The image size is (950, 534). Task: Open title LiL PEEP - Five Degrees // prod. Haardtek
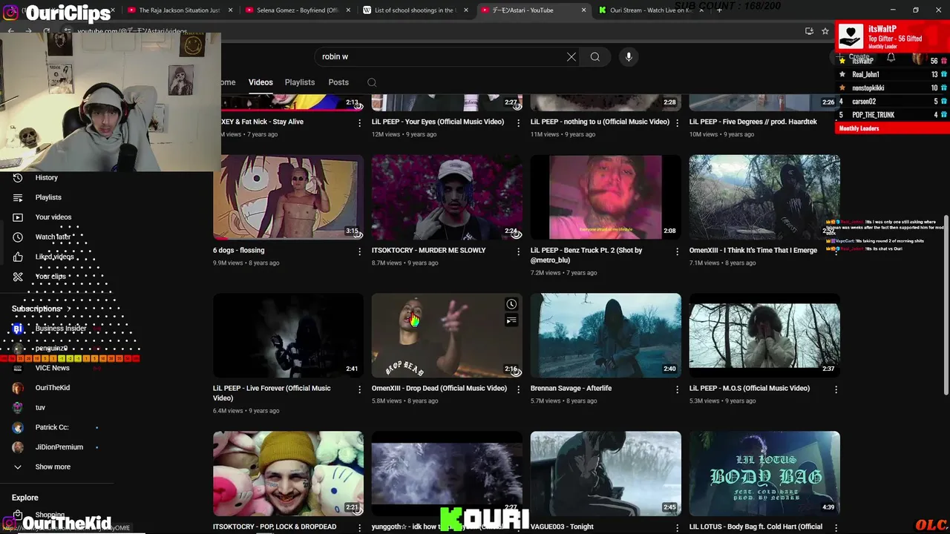(x=753, y=122)
